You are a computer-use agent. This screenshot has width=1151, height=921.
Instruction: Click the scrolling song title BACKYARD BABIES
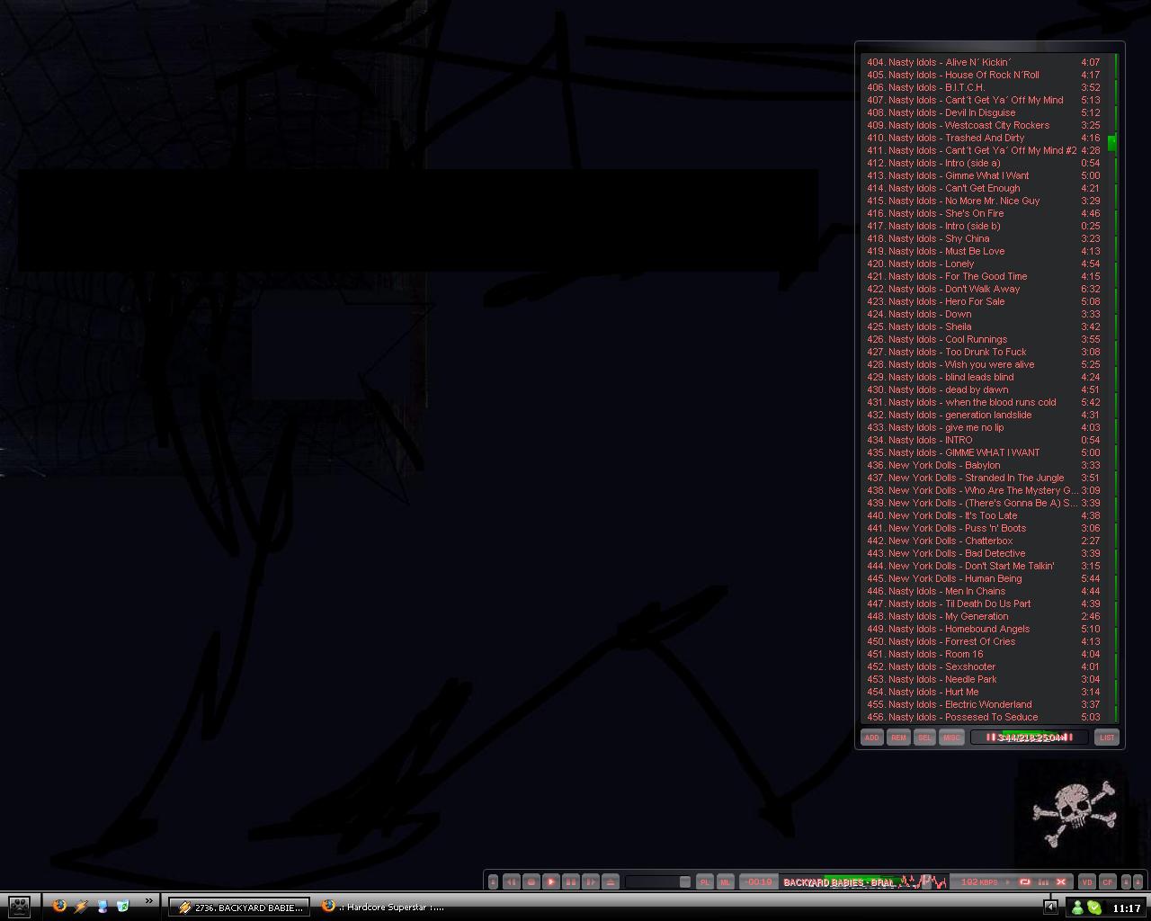(x=839, y=882)
